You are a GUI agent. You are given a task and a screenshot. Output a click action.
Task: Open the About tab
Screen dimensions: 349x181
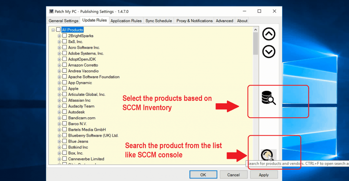click(242, 21)
